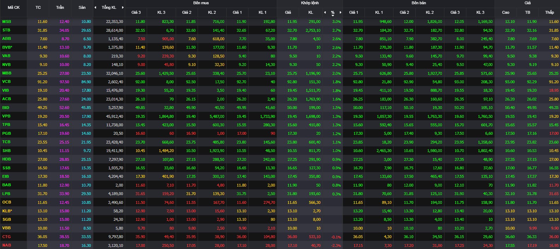Open the VPB stock symbol
Image resolution: width=560 pixels, height=249 pixels.
(6, 116)
